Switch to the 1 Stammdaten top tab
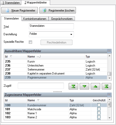Viewport: 116px width, 125px height. [x=11, y=3]
